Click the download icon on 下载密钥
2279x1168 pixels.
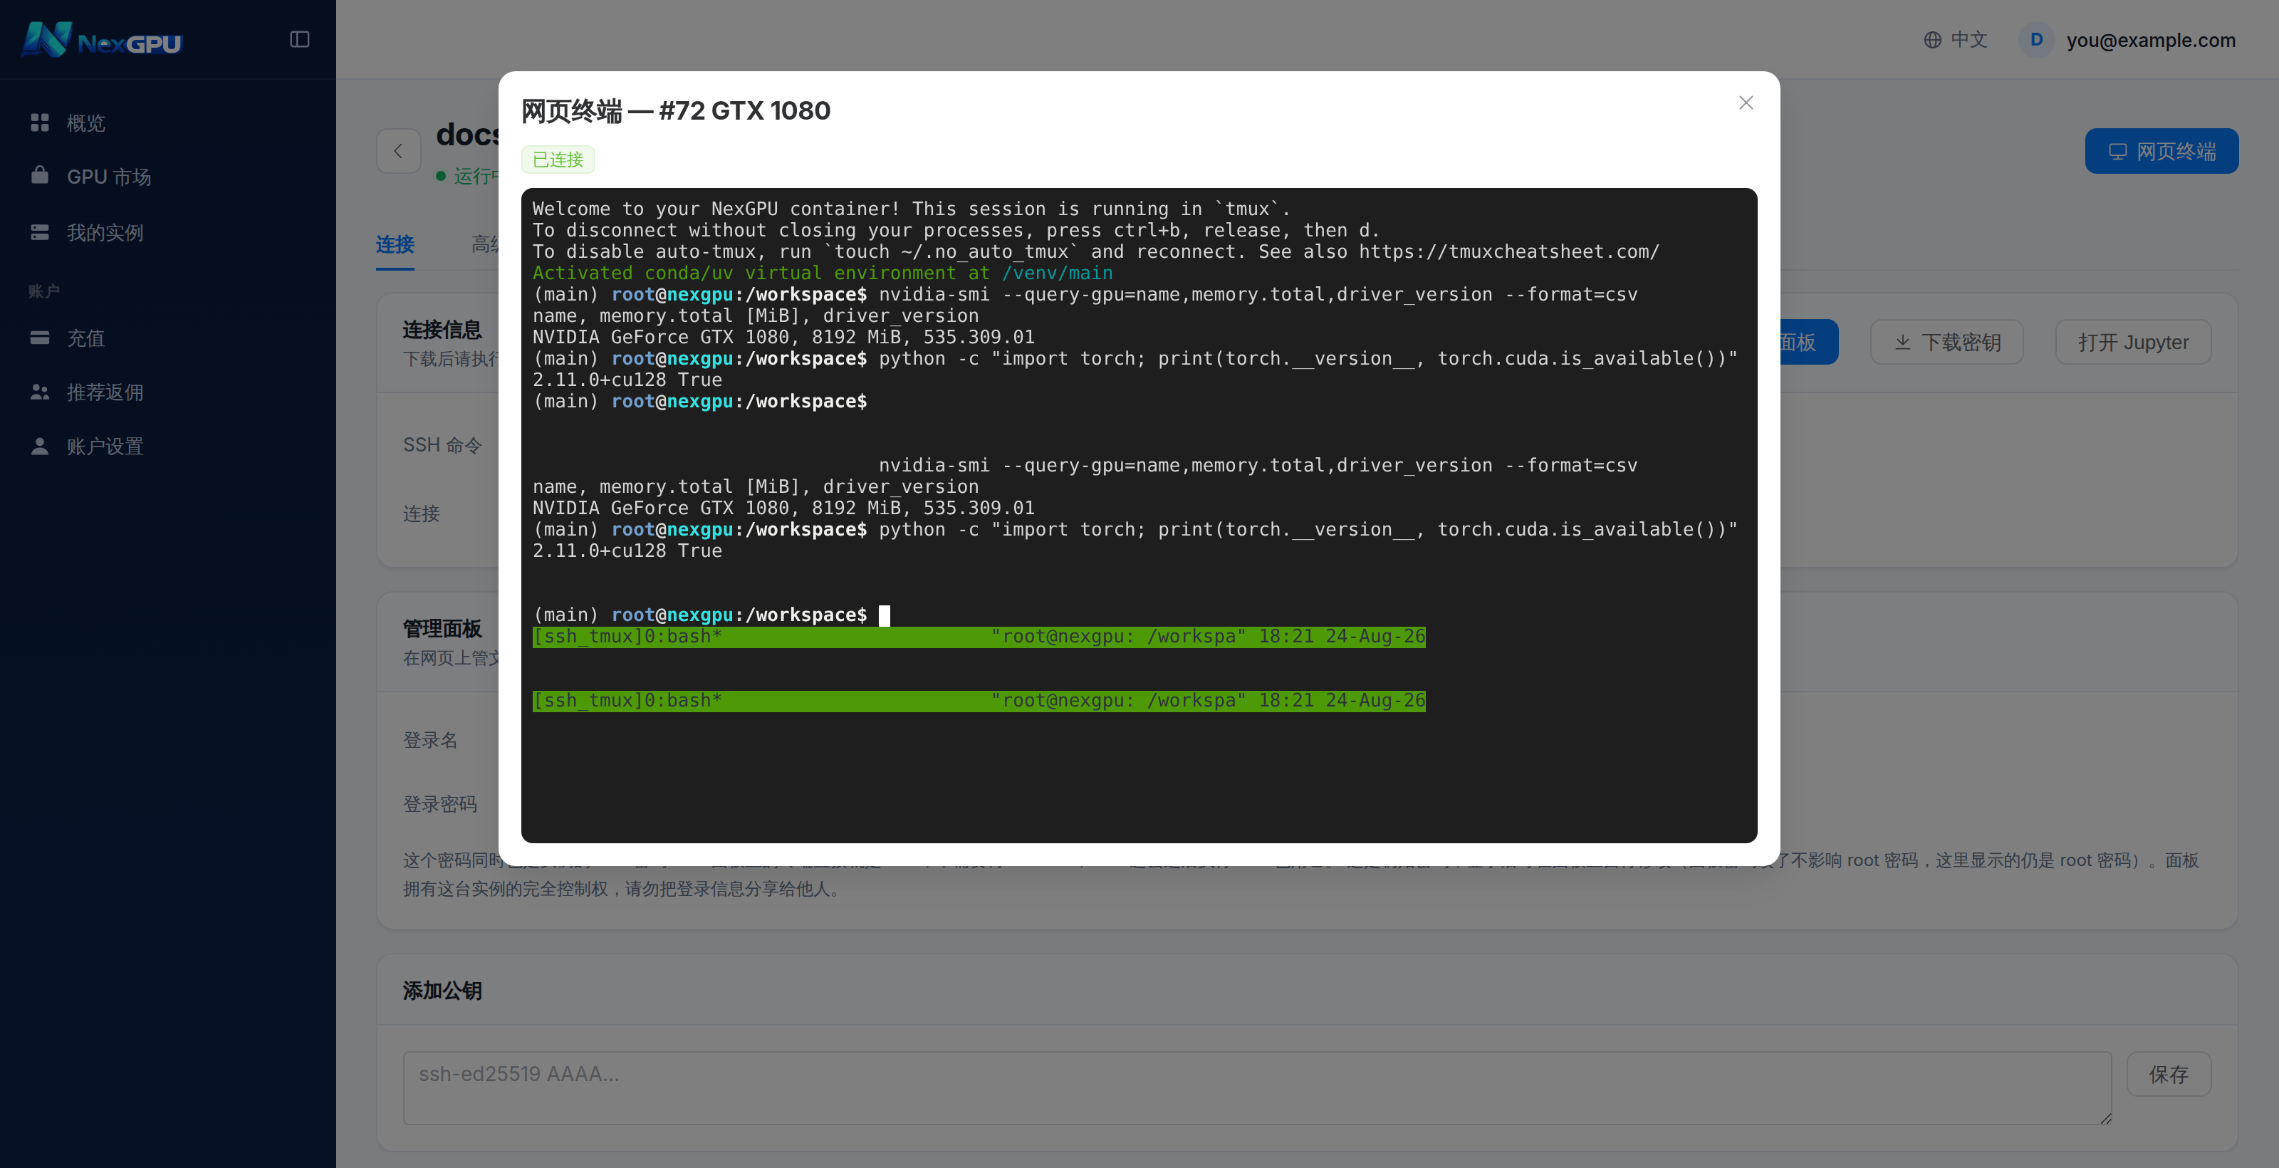point(1902,342)
